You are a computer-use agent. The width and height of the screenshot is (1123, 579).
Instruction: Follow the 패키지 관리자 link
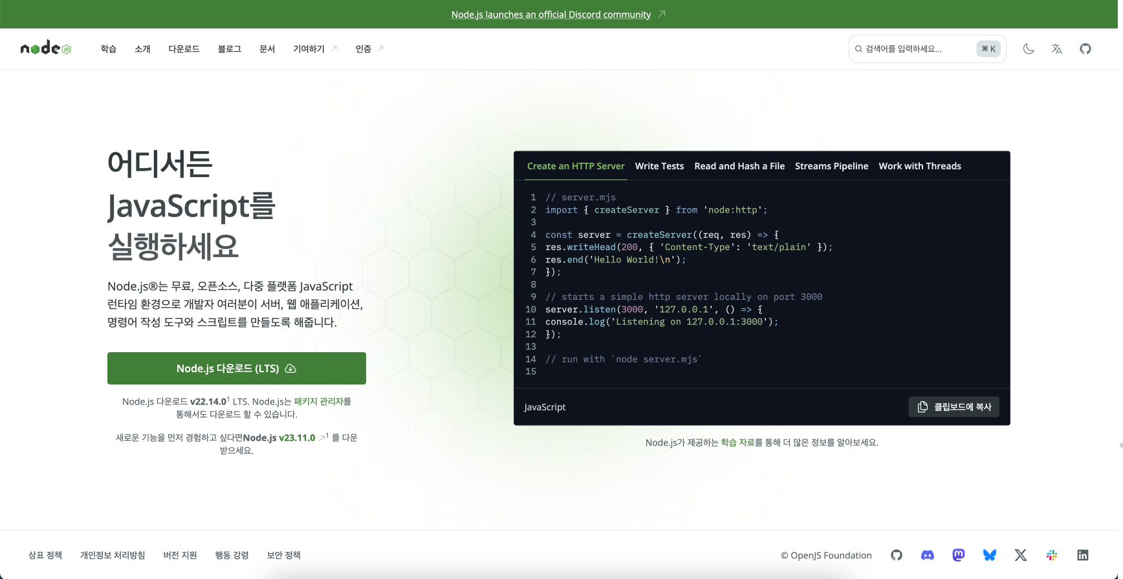[x=318, y=401]
